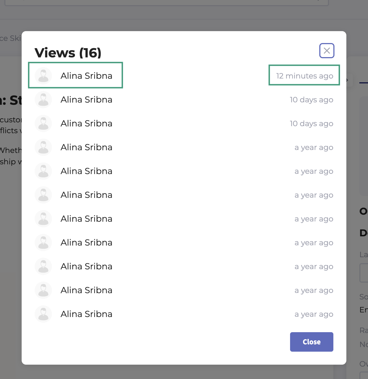
Task: Click the second "10 days ago" timestamp
Action: pos(311,123)
